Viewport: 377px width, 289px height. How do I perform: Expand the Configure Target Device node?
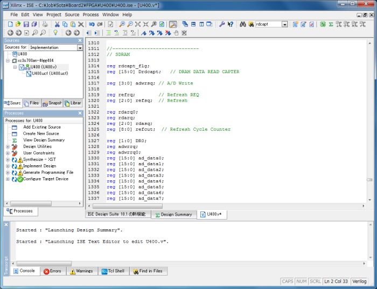tap(8, 179)
